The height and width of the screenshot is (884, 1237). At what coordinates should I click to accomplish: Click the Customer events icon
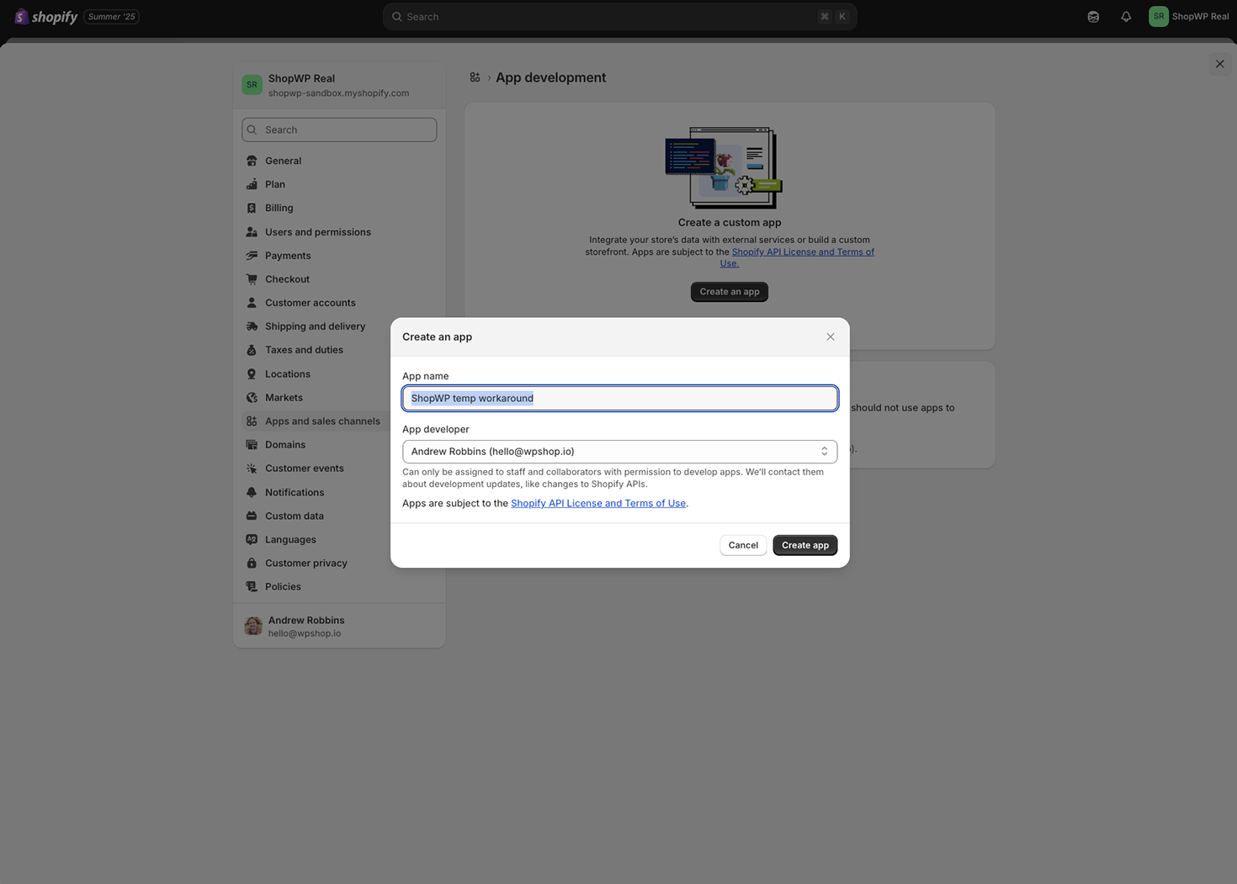pos(252,468)
